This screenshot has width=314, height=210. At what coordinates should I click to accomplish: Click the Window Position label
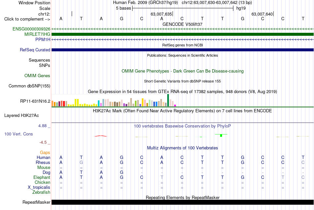point(34,3)
